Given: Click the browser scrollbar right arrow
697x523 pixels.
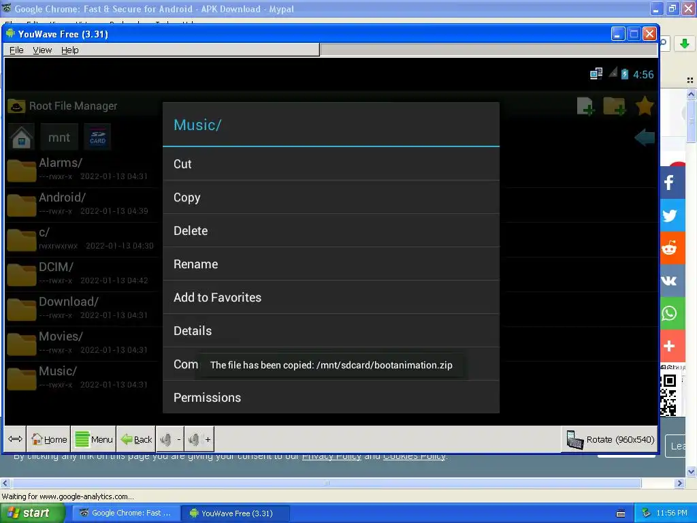Looking at the screenshot, I should tap(680, 483).
